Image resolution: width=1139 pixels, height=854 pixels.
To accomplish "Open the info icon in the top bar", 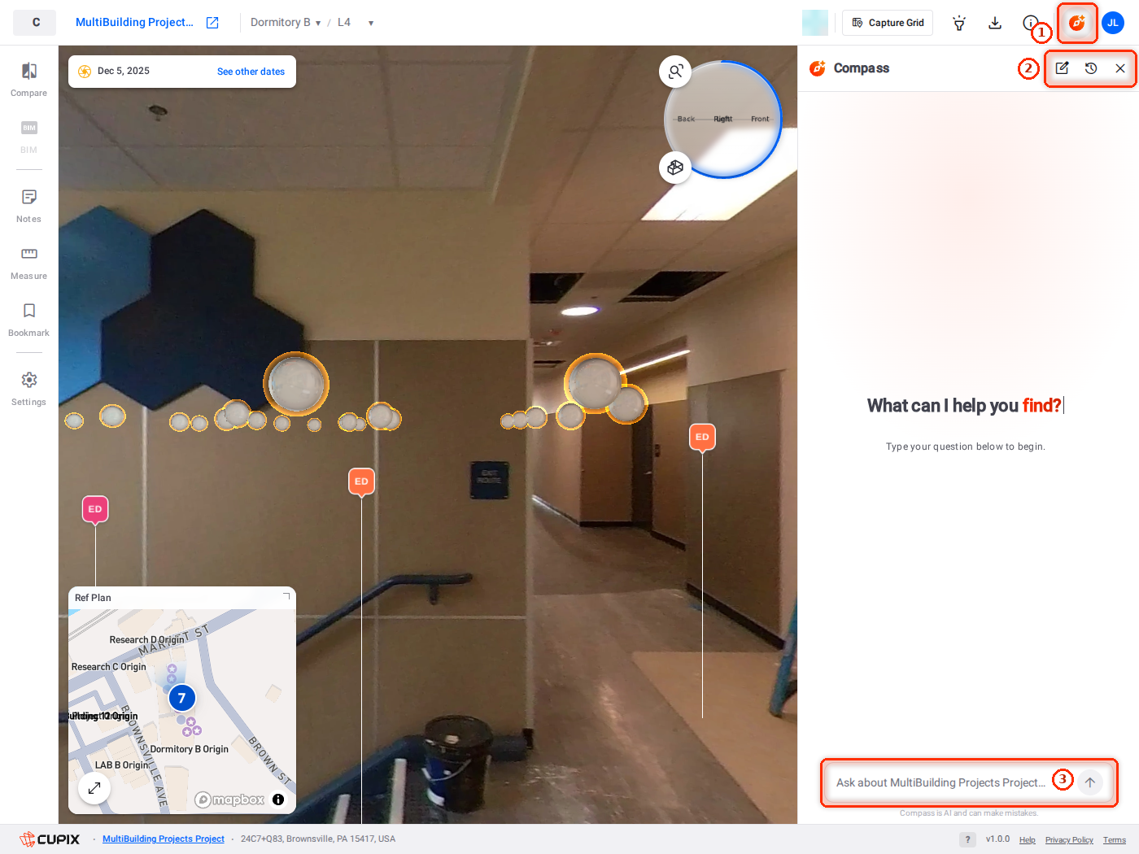I will tap(1030, 23).
